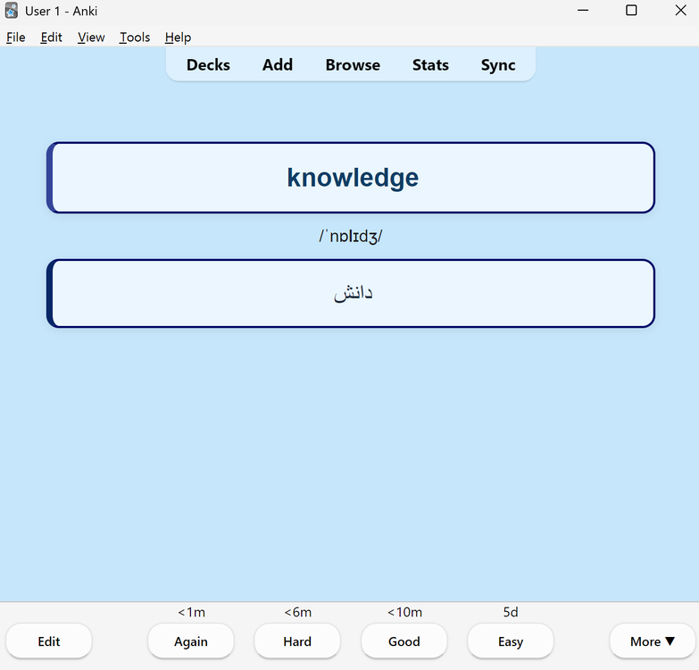The height and width of the screenshot is (670, 699).
Task: Minimize the Anki window
Action: (x=583, y=10)
